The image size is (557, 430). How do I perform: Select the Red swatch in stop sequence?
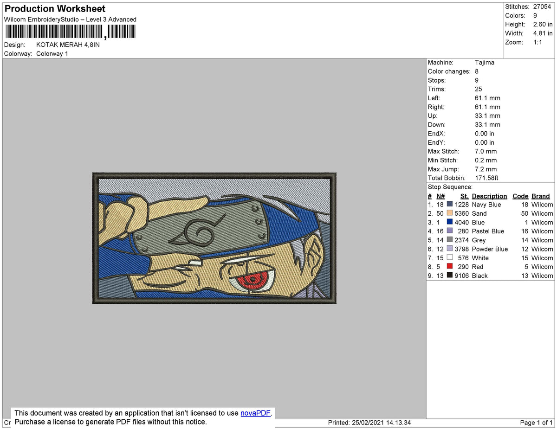pos(449,266)
